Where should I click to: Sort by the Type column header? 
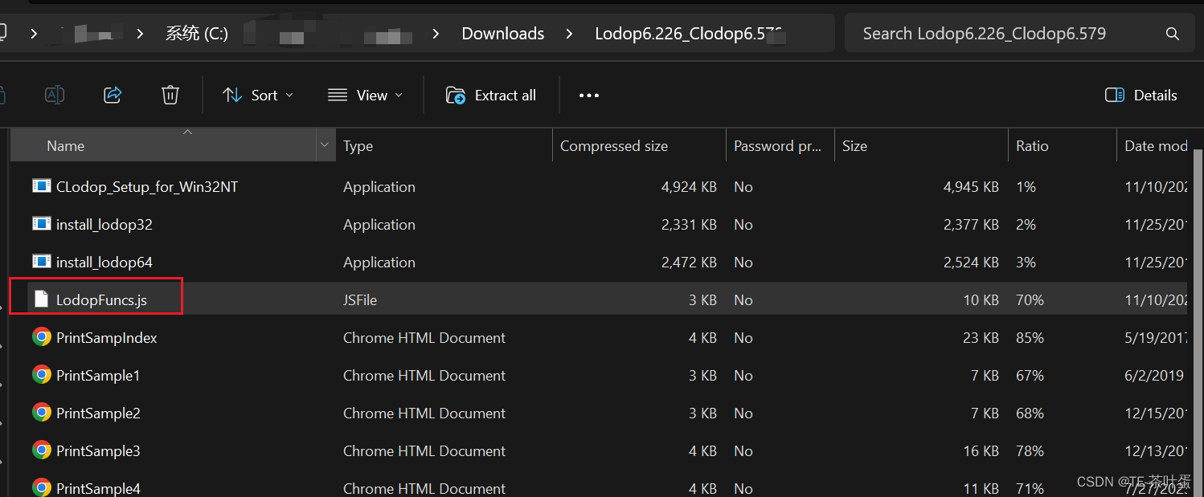coord(444,146)
